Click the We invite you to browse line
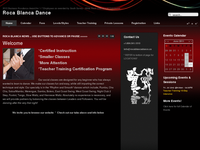 pyautogui.click(x=58, y=113)
